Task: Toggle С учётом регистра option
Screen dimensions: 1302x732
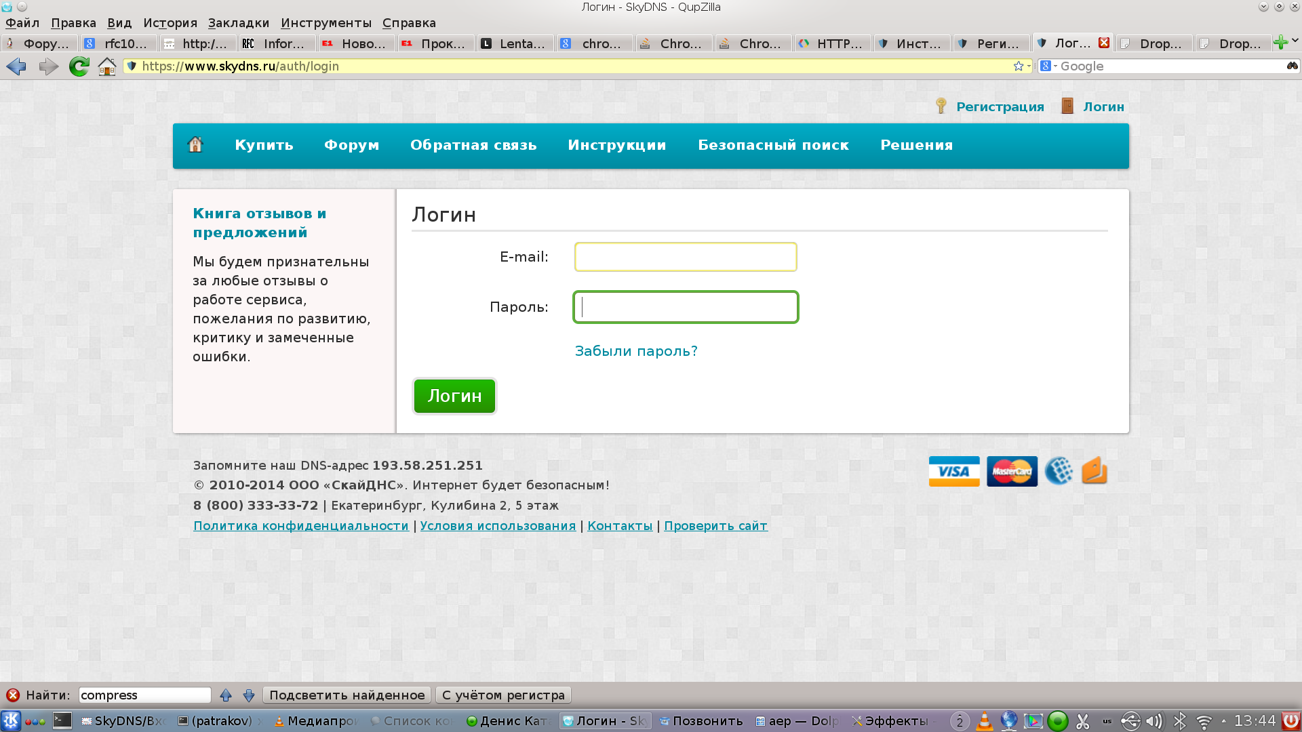Action: click(503, 695)
